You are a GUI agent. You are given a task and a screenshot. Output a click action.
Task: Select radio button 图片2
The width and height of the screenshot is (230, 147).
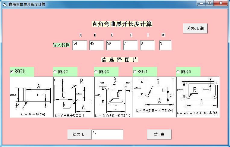[55, 72]
